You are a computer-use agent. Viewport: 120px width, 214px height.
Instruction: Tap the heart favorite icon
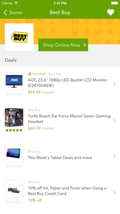point(111,12)
